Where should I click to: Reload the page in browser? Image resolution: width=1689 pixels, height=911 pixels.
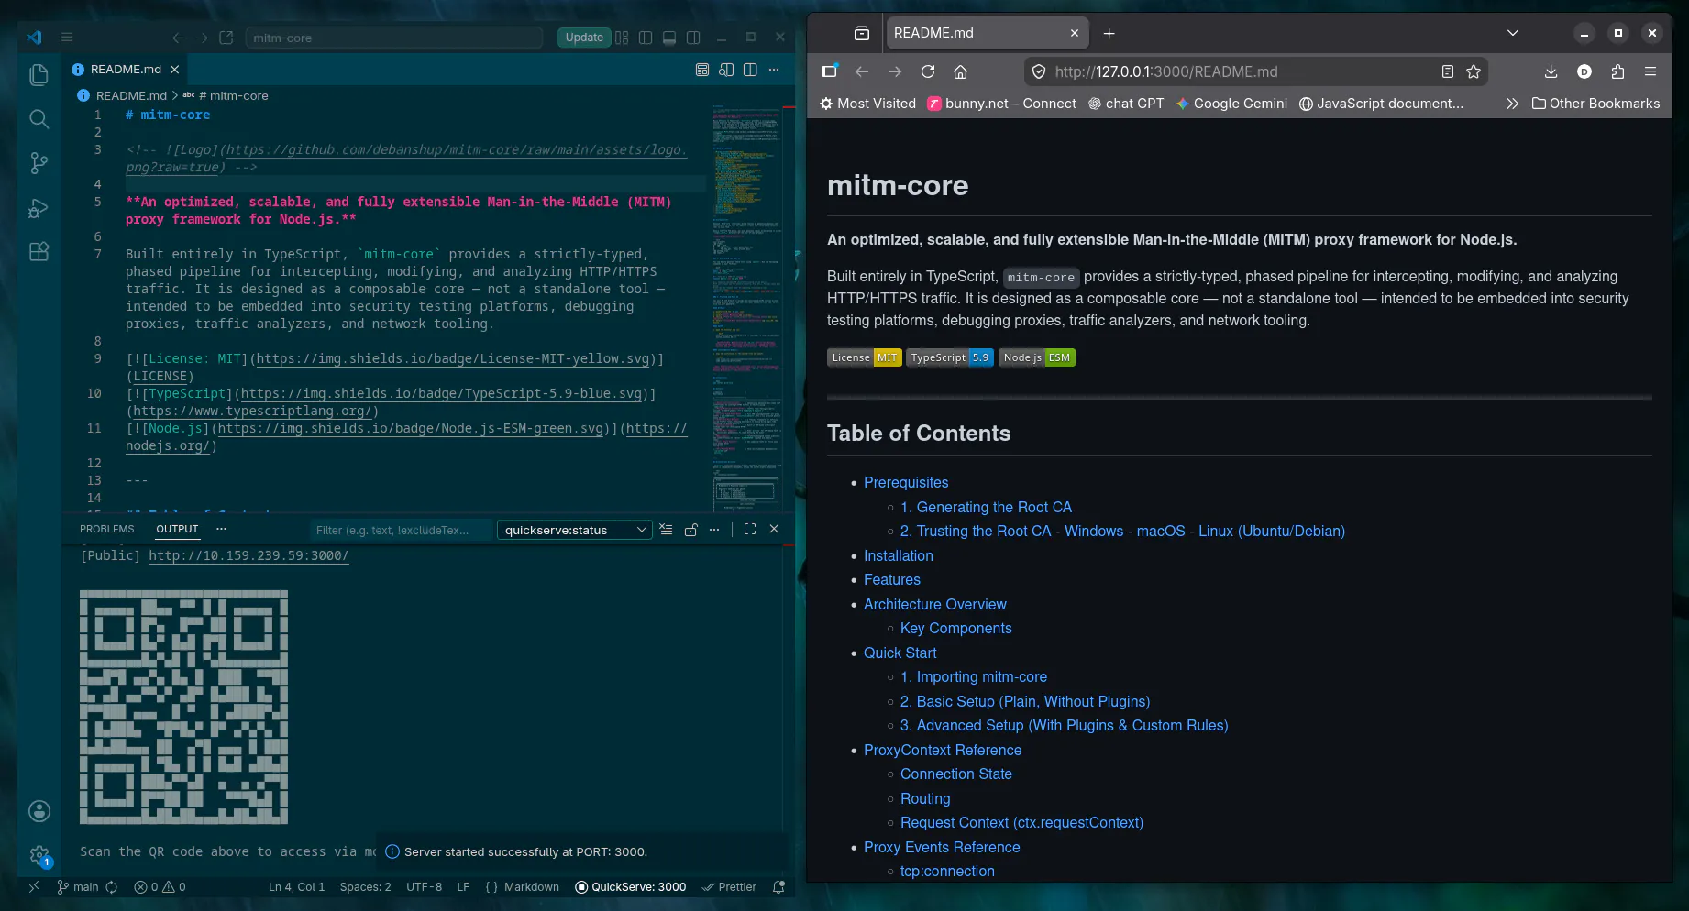[x=928, y=71]
